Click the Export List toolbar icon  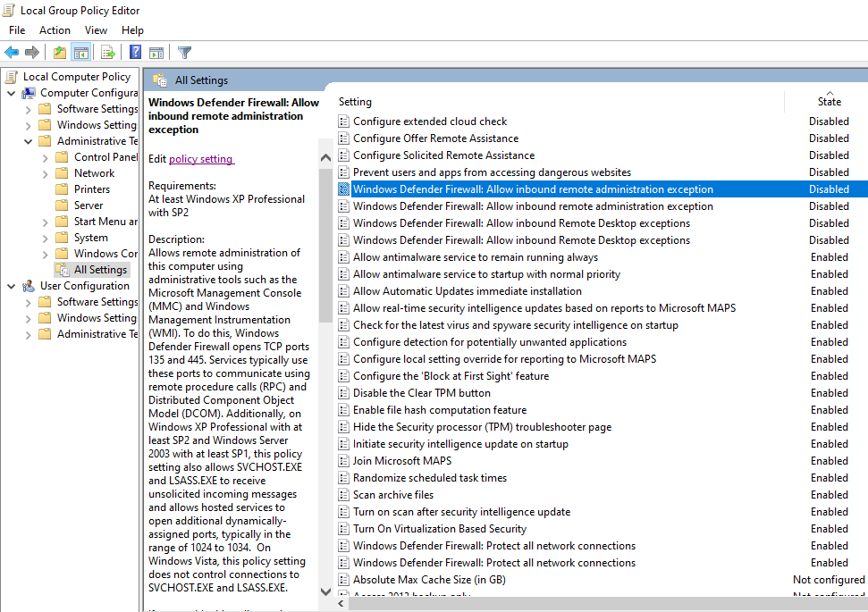[108, 53]
